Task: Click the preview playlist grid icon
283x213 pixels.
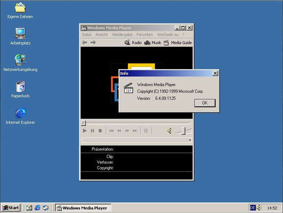Action: pyautogui.click(x=146, y=130)
